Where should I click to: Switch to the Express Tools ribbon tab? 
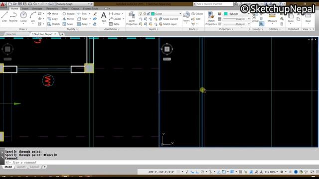coord(90,8)
